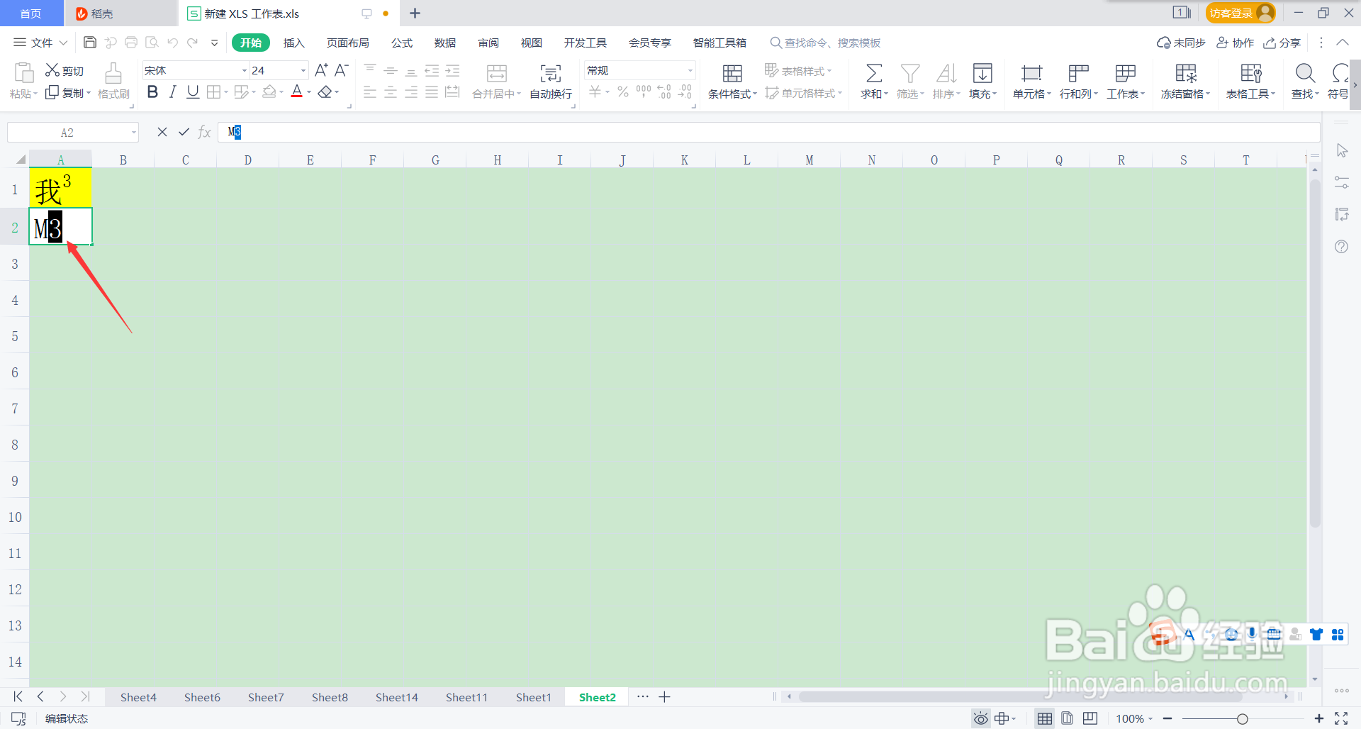Select the Sheet1 tab
Image resolution: width=1361 pixels, height=729 pixels.
(x=534, y=697)
